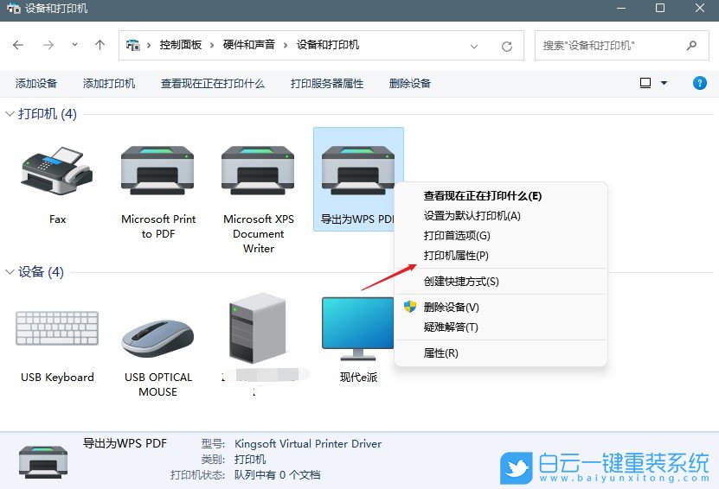Open recent locations dropdown arrow
This screenshot has height=489, width=719.
pos(74,45)
